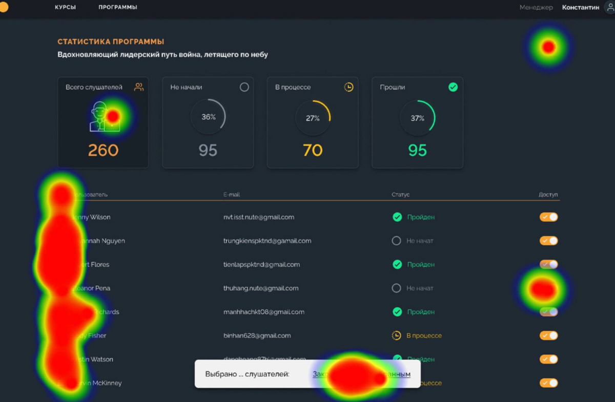The height and width of the screenshot is (402, 615).
Task: Click the yellow clock status icon for binhan628 row
Action: coord(396,335)
